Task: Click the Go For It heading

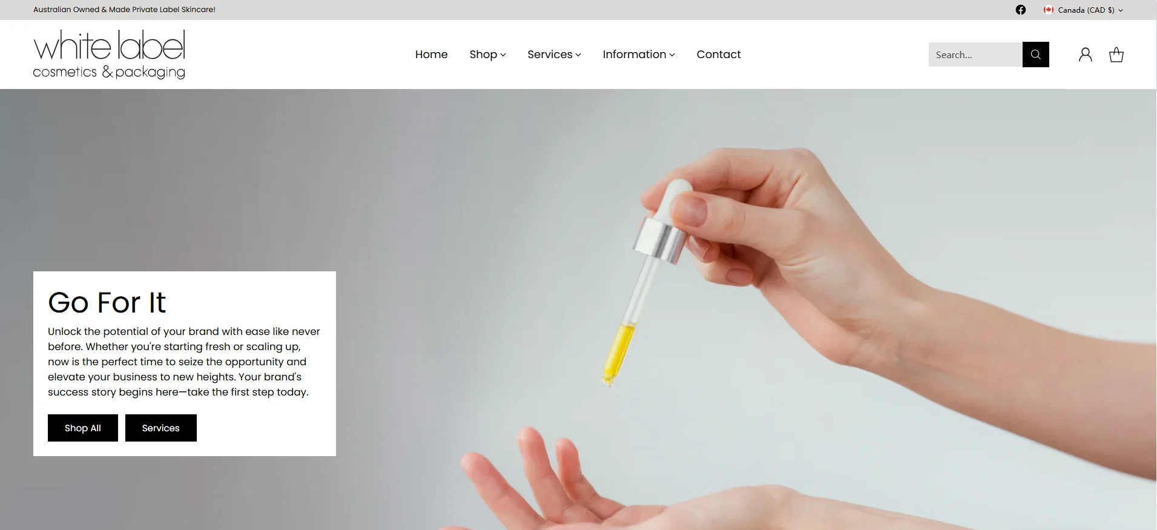Action: click(107, 302)
